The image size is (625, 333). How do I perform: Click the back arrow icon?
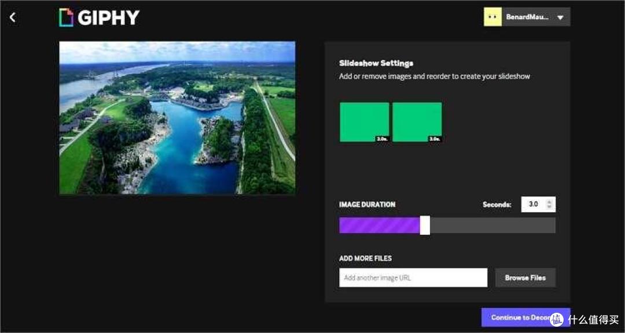[x=13, y=17]
